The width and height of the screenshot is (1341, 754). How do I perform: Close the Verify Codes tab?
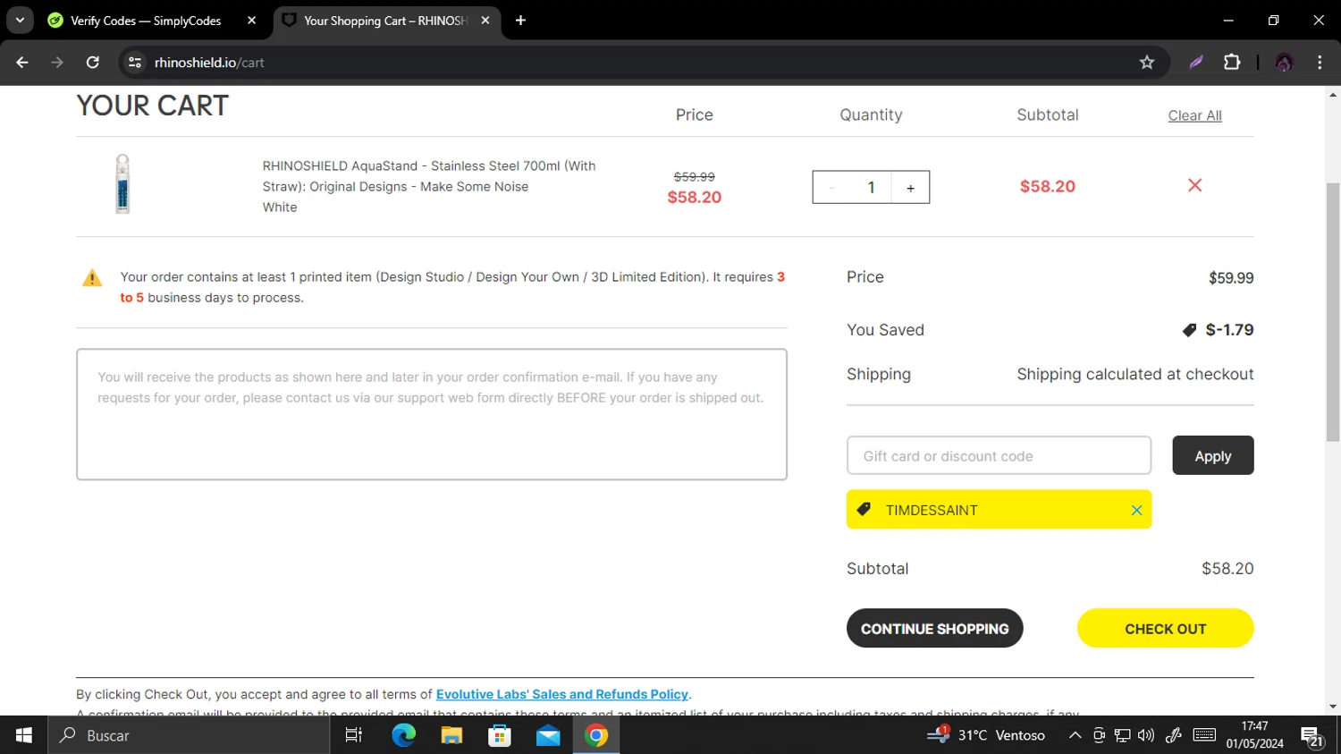251,21
